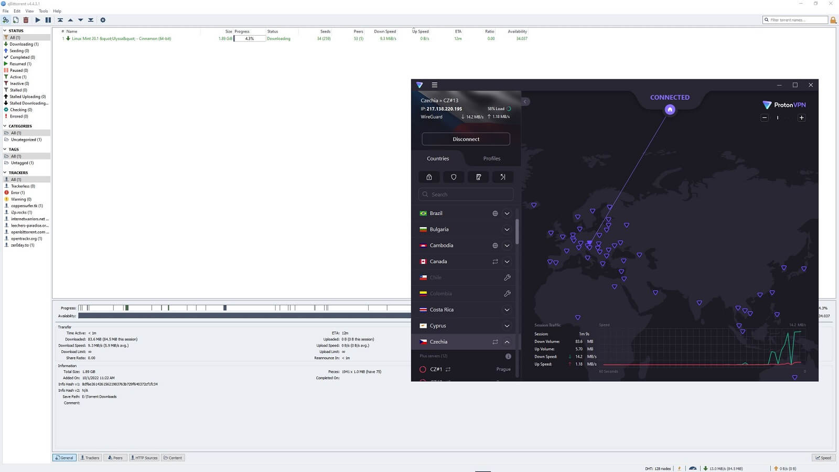The width and height of the screenshot is (839, 472).
Task: Open ProtonVPN hamburger menu
Action: (x=434, y=85)
